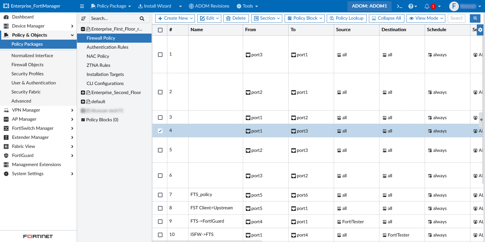Open column settings gear icon

[x=480, y=30]
